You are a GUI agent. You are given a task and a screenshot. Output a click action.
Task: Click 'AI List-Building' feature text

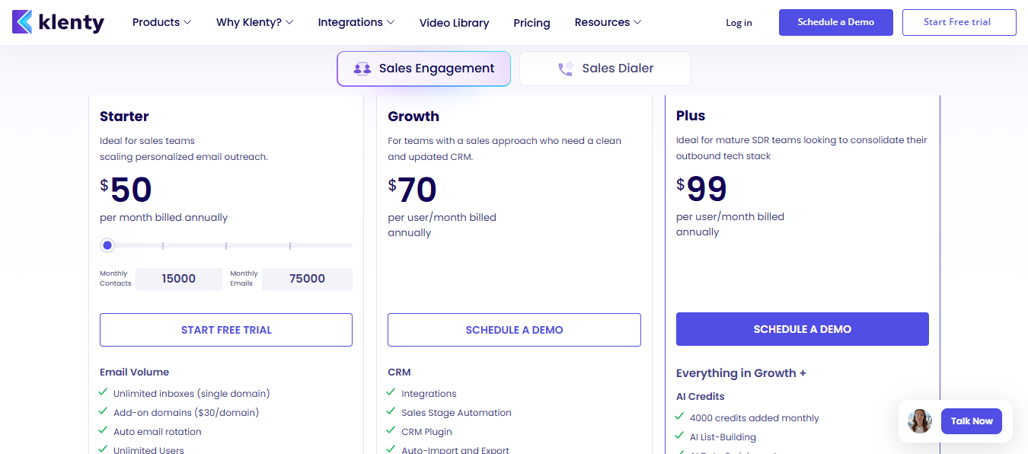pos(723,437)
